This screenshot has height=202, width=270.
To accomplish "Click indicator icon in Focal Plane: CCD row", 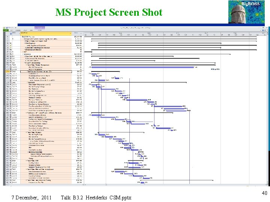I will [x=10, y=160].
